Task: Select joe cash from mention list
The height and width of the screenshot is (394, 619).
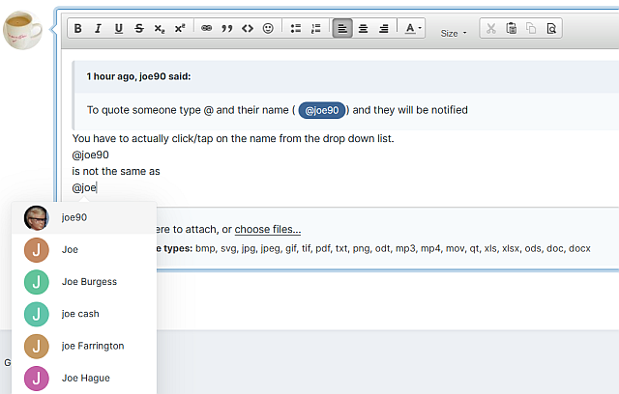Action: coord(84,314)
